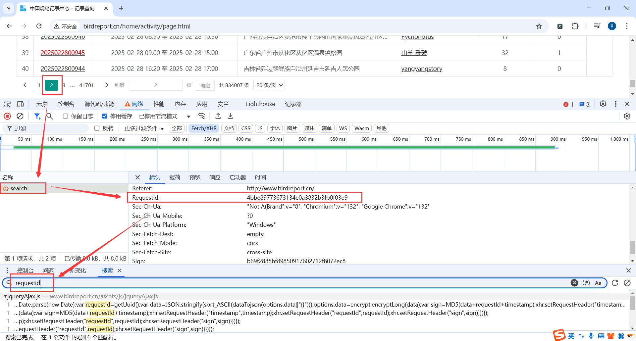The height and width of the screenshot is (341, 636).
Task: Open the browser extensions puzzle icon
Action: point(575,26)
